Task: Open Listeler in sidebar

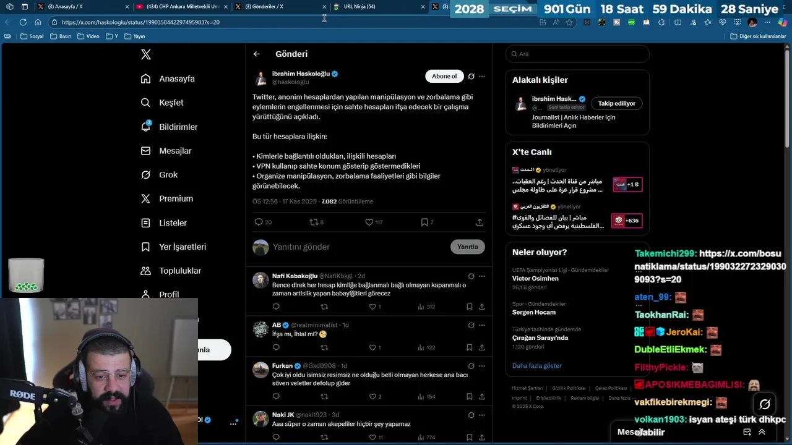Action: coord(163,222)
